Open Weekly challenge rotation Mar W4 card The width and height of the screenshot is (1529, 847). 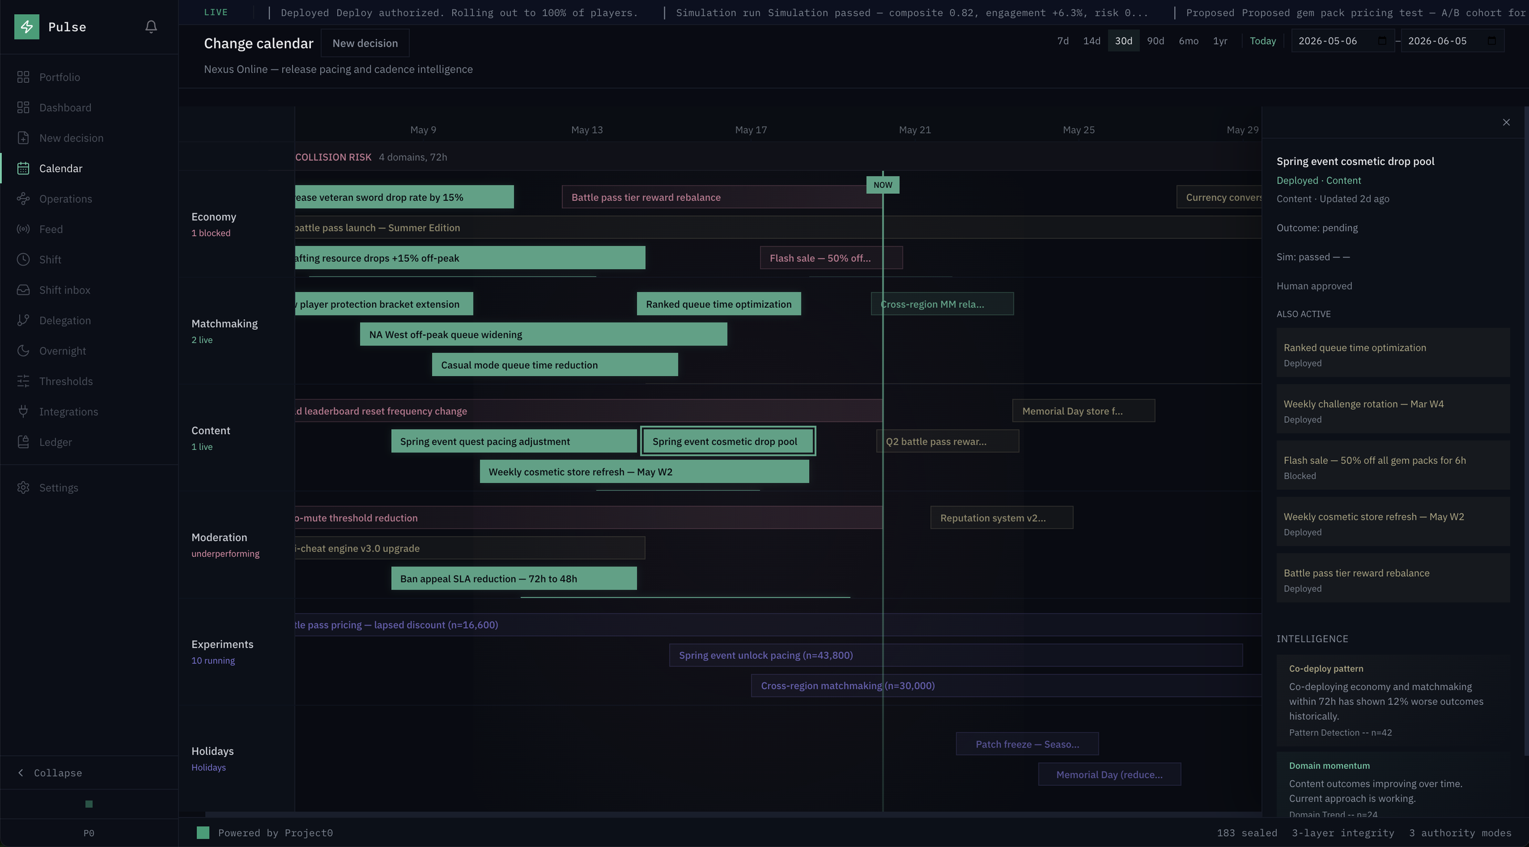[x=1393, y=409]
